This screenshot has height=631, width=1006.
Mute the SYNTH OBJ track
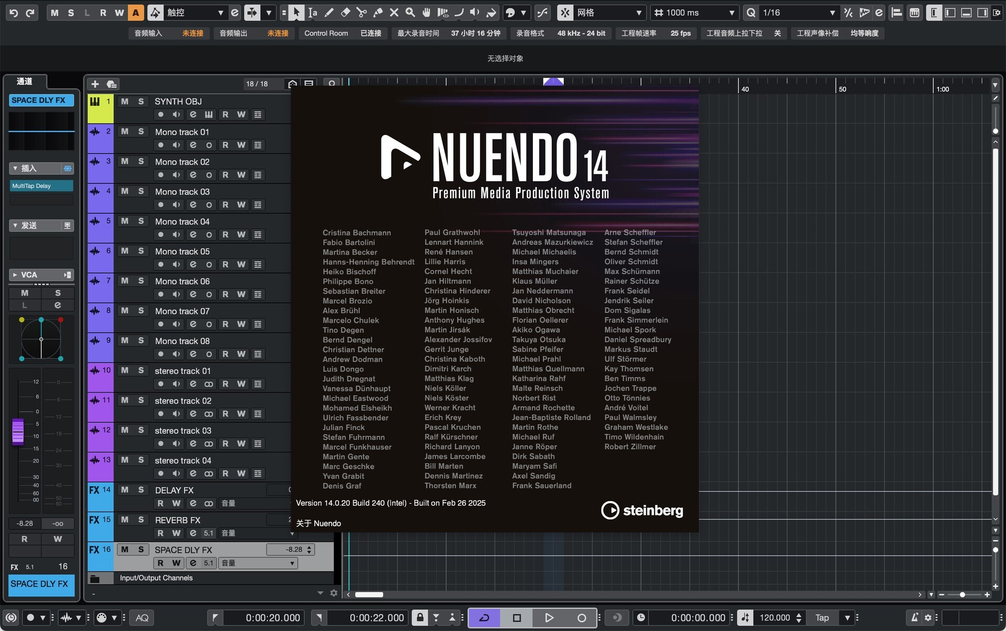point(125,102)
